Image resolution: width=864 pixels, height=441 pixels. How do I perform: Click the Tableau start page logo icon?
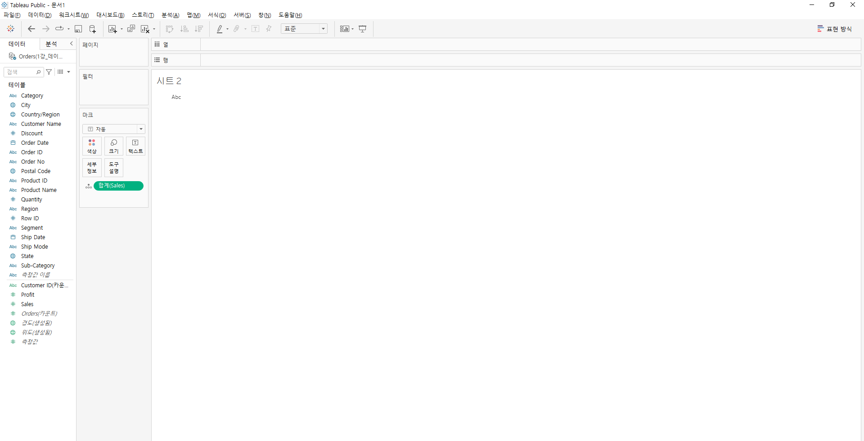(x=11, y=29)
